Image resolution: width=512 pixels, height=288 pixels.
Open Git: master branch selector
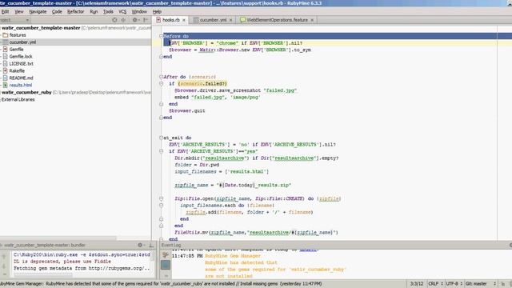[481, 284]
